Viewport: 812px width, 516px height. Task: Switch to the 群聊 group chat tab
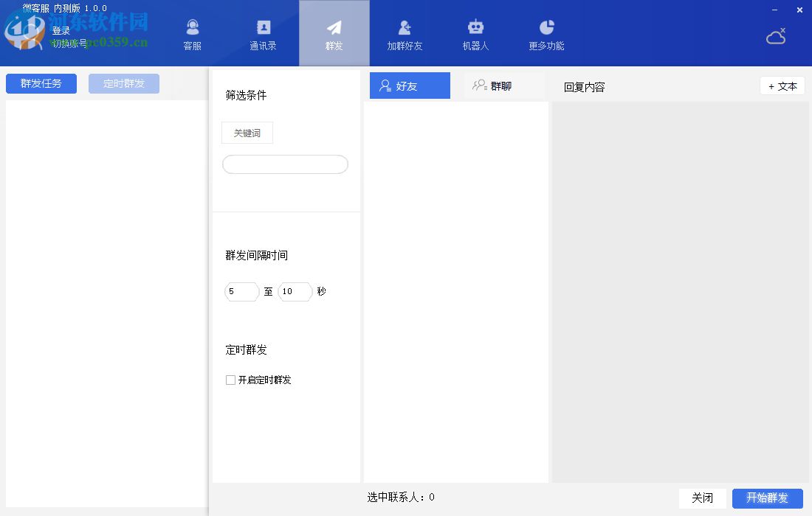(x=492, y=86)
